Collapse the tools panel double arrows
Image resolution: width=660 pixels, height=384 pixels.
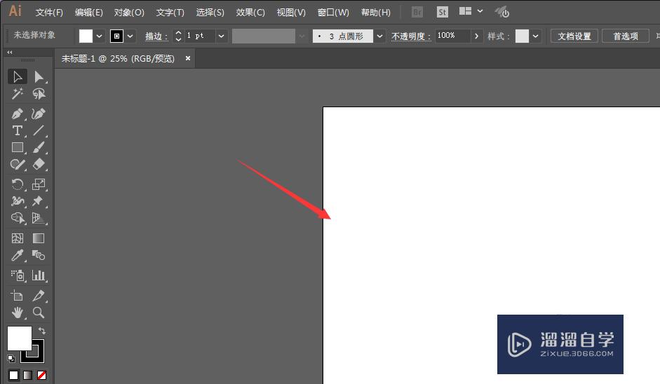click(x=10, y=53)
